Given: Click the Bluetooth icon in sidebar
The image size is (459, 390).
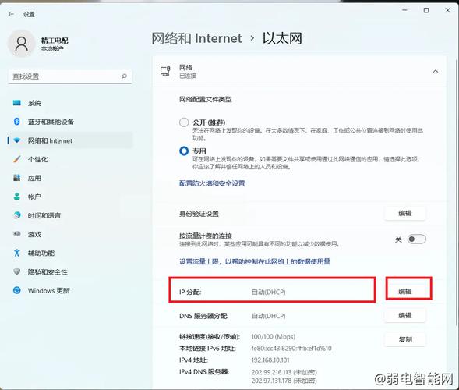Looking at the screenshot, I should (x=17, y=122).
